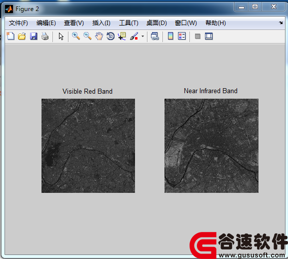Screen dimensions: 288x259
Task: Insert a Legend using the toolbar icon
Action: pyautogui.click(x=182, y=36)
